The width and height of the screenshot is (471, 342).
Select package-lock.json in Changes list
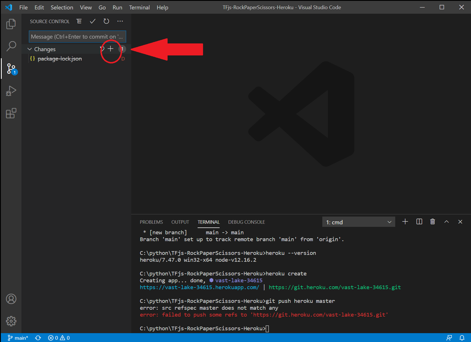point(60,59)
